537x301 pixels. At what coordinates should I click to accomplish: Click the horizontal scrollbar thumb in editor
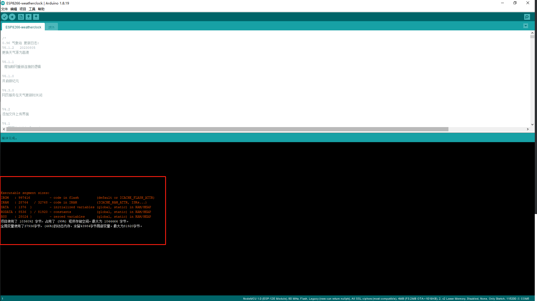(x=227, y=129)
